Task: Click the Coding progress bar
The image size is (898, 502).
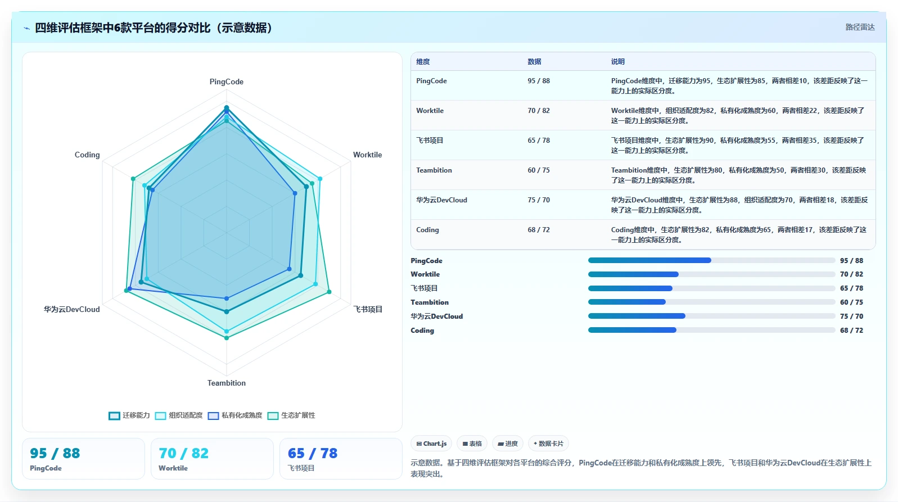Action: coord(711,330)
